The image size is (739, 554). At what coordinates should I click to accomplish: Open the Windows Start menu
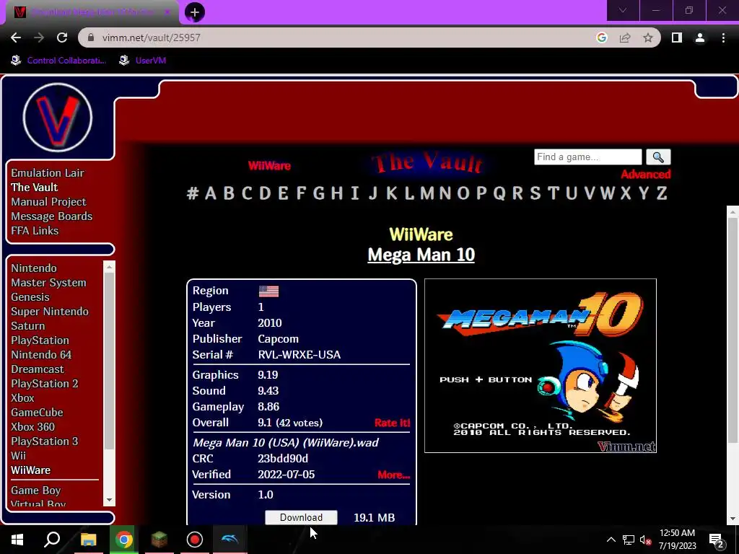17,540
